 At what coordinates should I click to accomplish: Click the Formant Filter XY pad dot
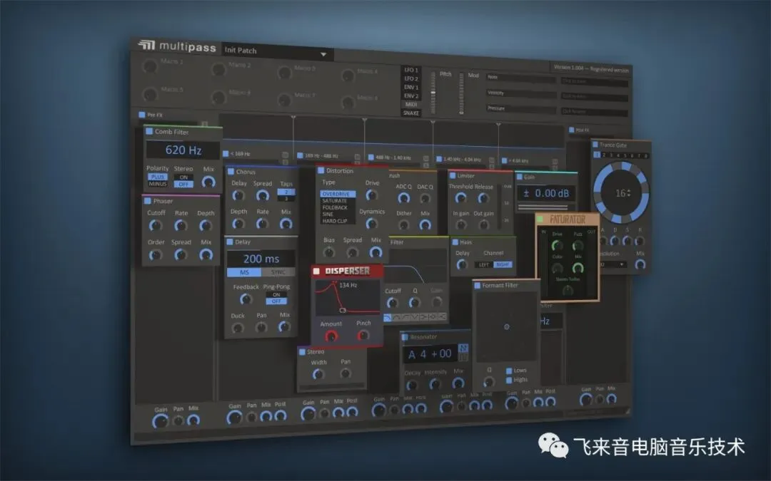coord(506,327)
